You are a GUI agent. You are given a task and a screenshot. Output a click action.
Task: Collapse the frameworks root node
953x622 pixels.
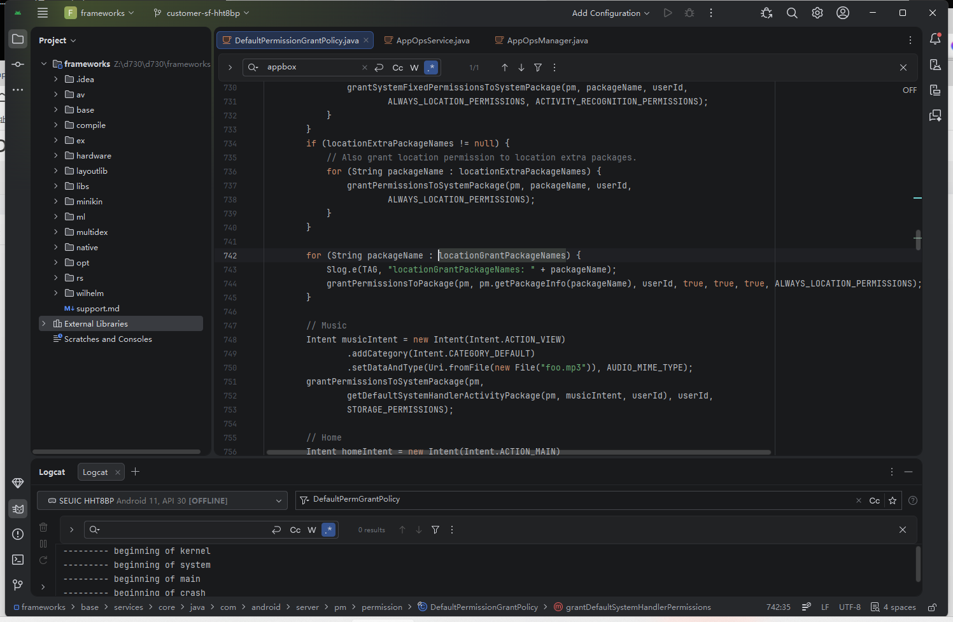[x=44, y=64]
